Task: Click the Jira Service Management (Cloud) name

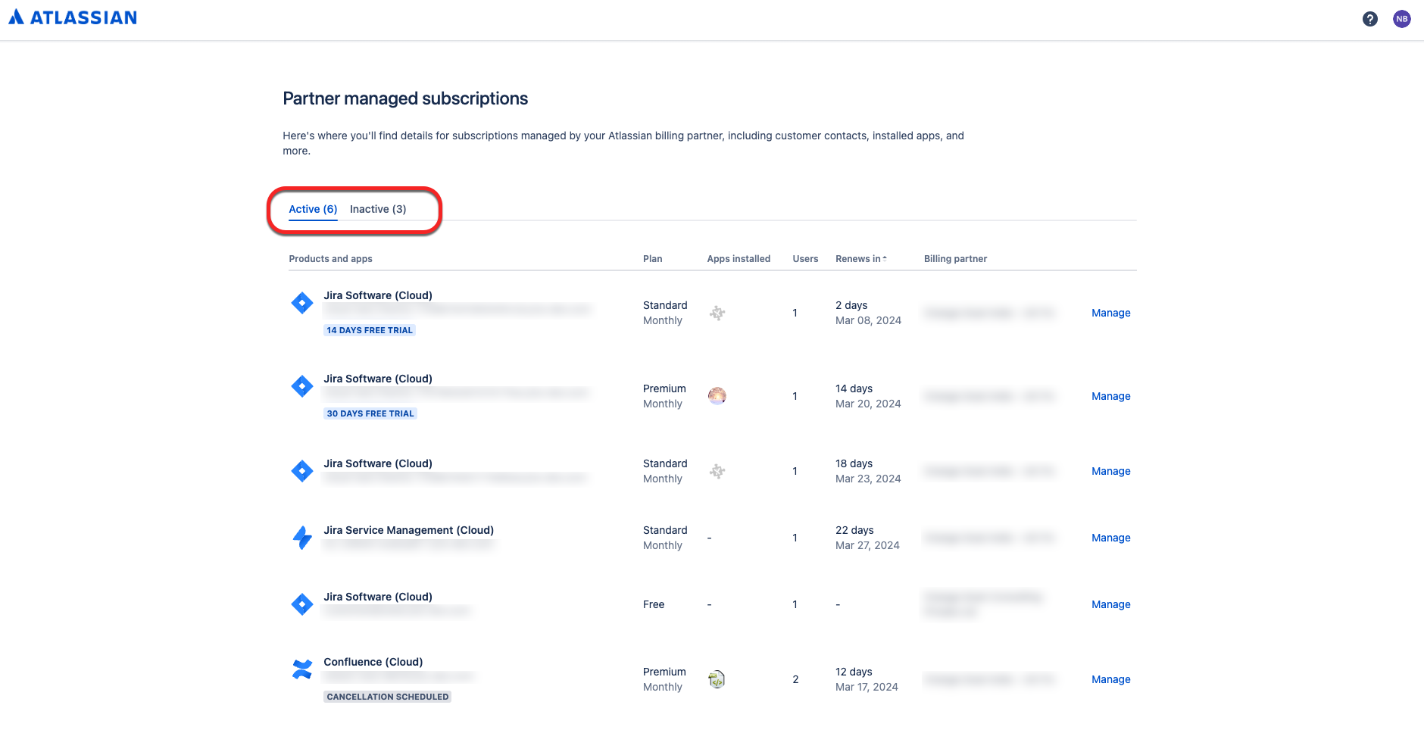Action: pos(408,530)
